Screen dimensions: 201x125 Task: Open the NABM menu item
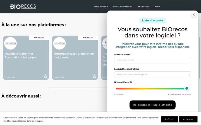157,7
